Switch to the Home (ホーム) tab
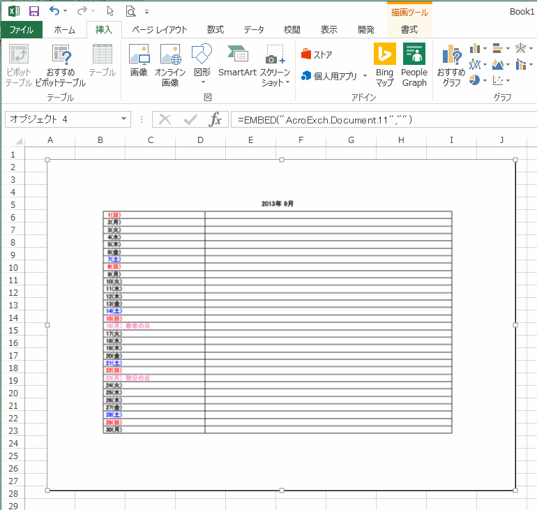This screenshot has height=510, width=537. click(64, 30)
